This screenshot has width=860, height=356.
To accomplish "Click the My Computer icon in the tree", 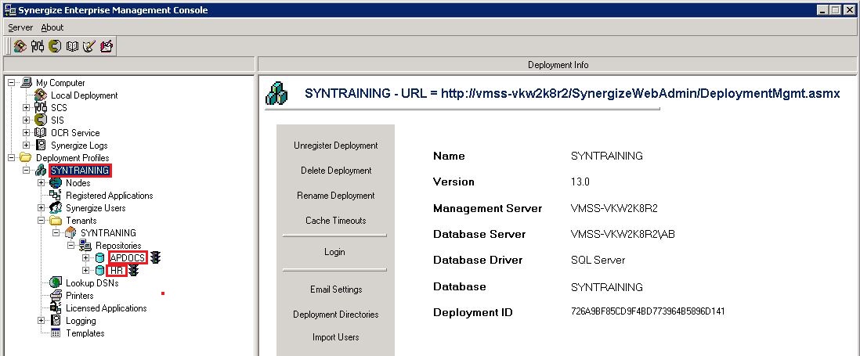I will pos(27,83).
